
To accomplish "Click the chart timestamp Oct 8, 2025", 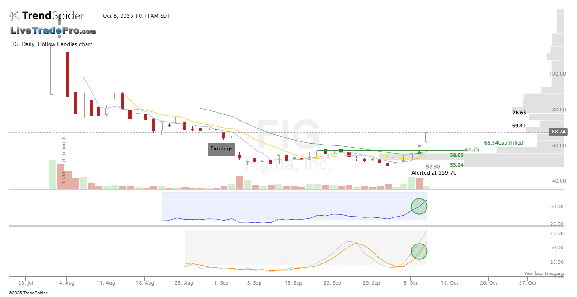I will point(136,16).
